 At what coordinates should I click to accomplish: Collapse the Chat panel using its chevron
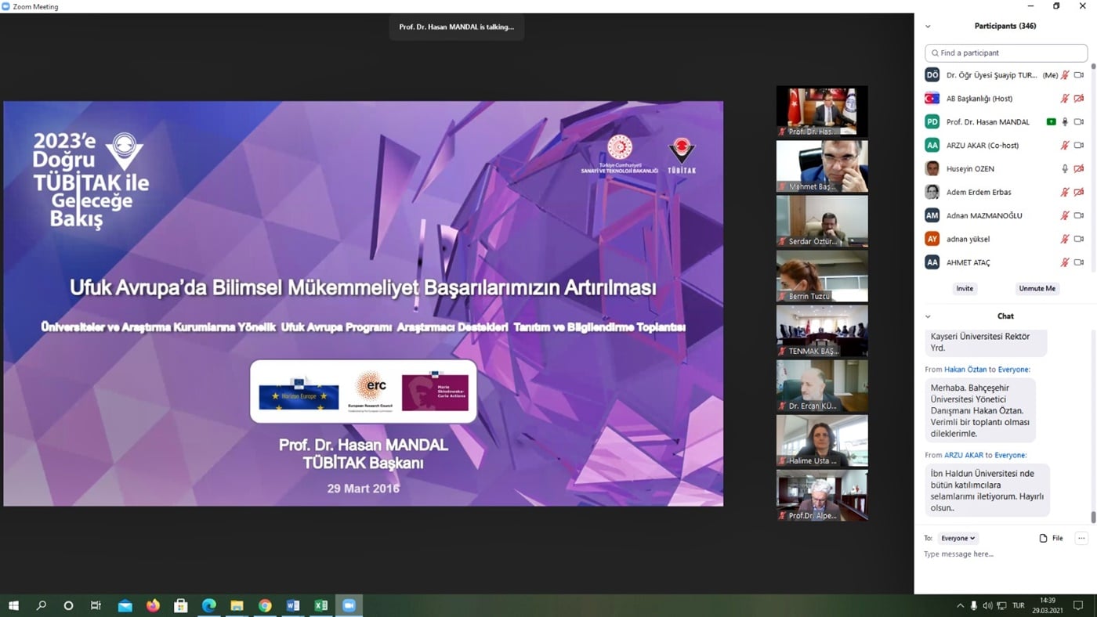pos(928,316)
